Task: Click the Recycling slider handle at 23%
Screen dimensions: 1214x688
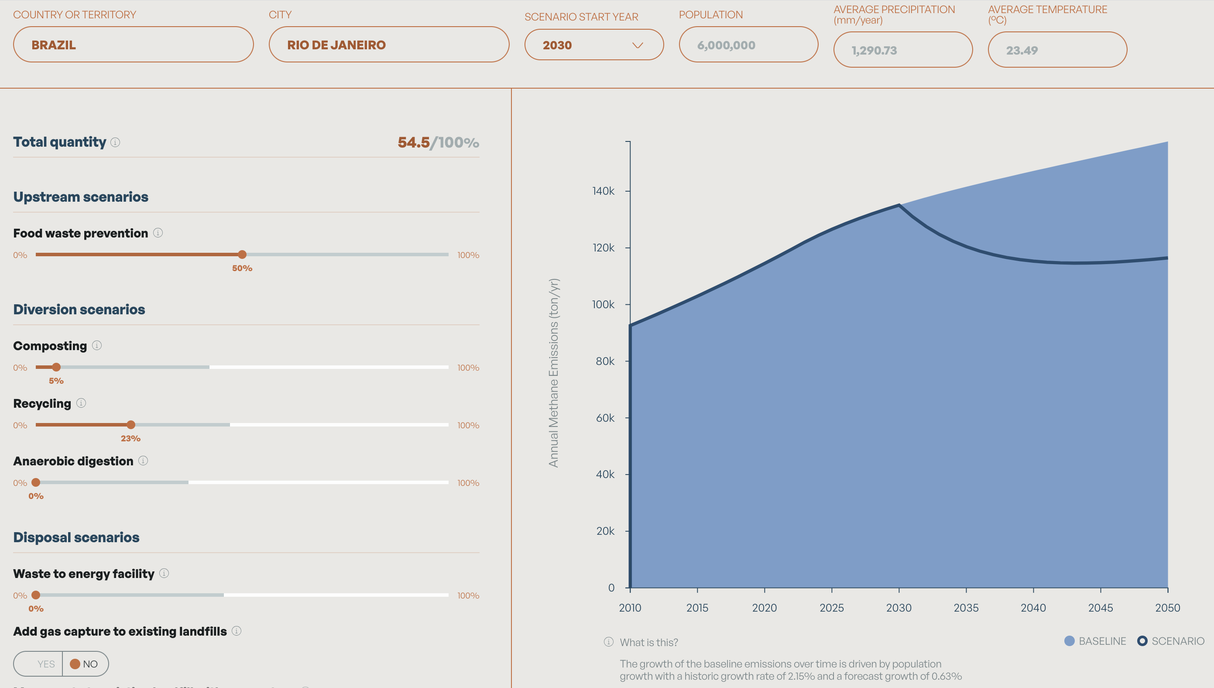Action: 131,425
